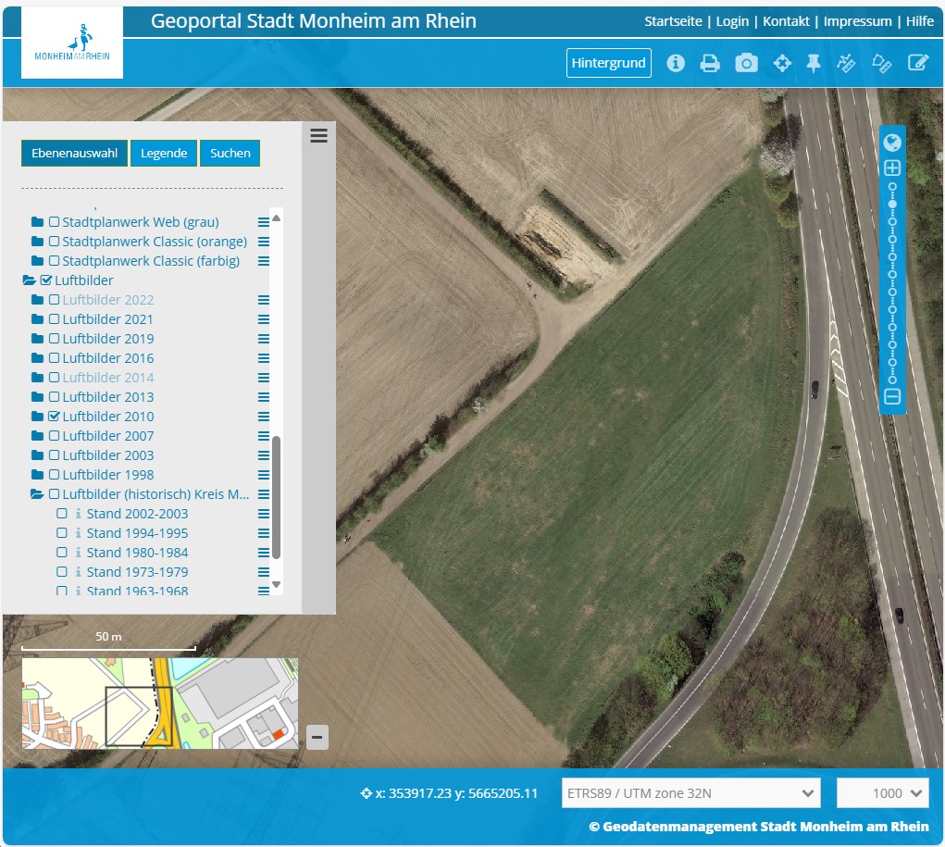
Task: Collapse the Luftbilder (historisch) Kreis folder
Action: 37,494
